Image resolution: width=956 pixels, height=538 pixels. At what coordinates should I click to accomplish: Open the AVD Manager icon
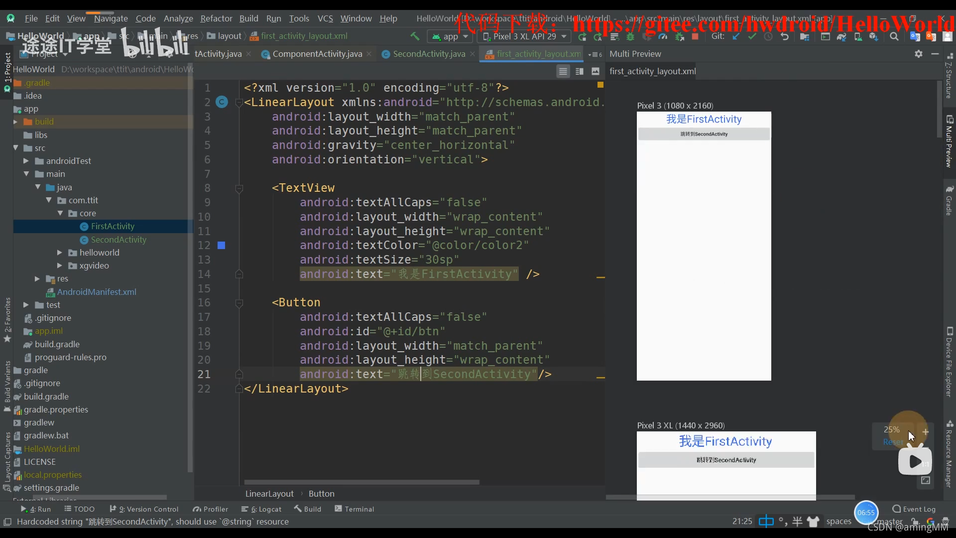[858, 36]
